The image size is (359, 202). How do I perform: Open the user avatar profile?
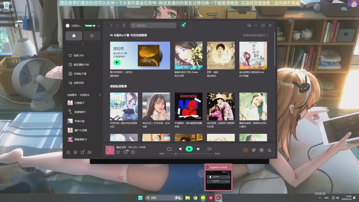[x=68, y=26]
